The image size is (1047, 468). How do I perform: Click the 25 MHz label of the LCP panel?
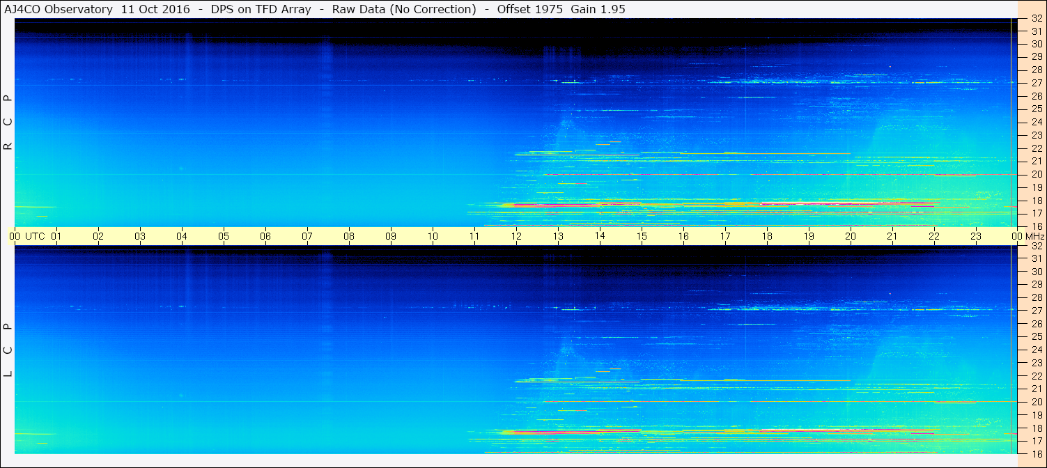(x=1037, y=336)
